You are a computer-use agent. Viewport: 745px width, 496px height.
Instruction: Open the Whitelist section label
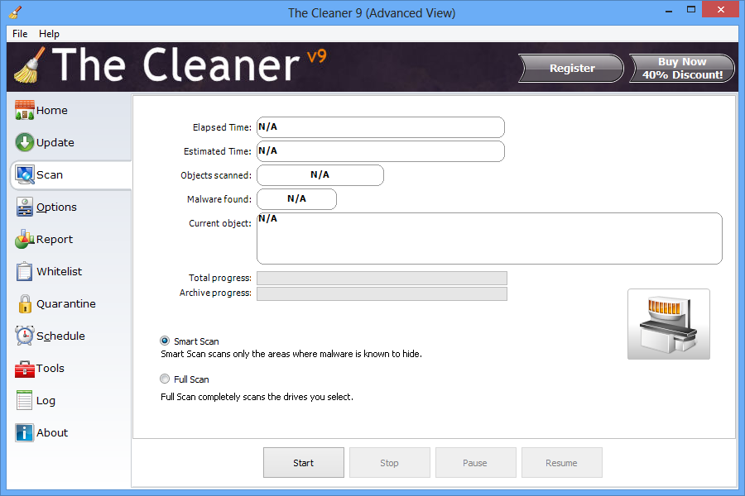(x=60, y=271)
